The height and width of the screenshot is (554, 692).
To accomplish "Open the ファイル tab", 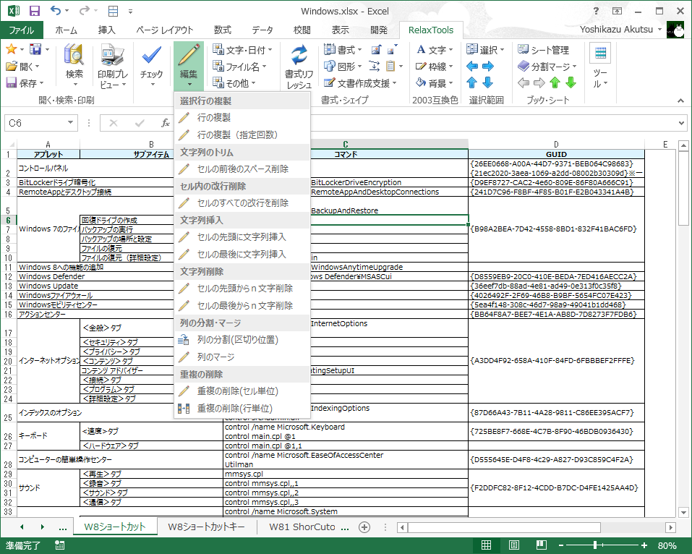I will (x=22, y=30).
